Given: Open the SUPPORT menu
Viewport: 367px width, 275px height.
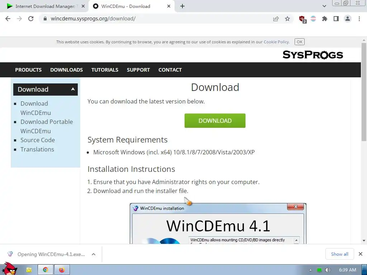Looking at the screenshot, I should (138, 70).
